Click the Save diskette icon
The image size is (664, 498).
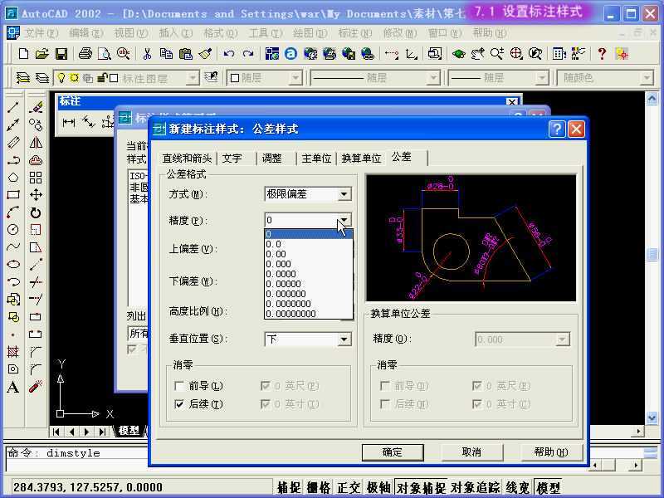(61, 54)
